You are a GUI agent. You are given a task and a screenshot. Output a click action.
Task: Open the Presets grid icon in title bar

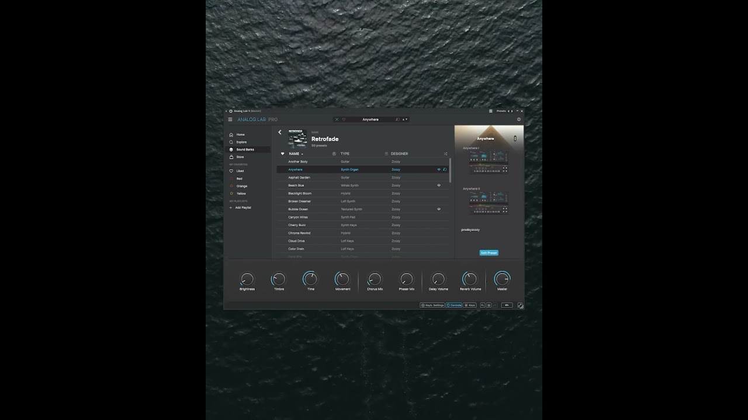pos(491,111)
